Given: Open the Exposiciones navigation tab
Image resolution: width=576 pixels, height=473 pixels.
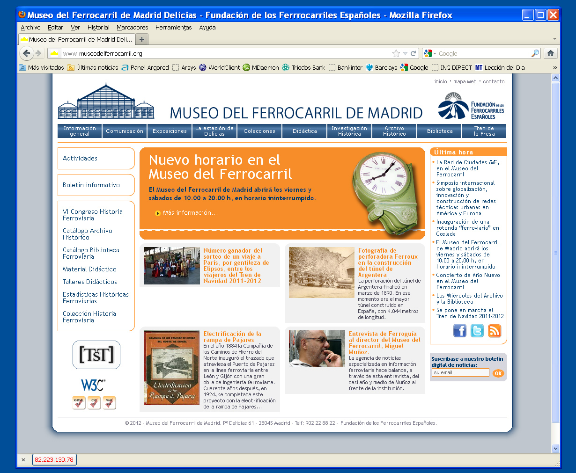Looking at the screenshot, I should 170,131.
